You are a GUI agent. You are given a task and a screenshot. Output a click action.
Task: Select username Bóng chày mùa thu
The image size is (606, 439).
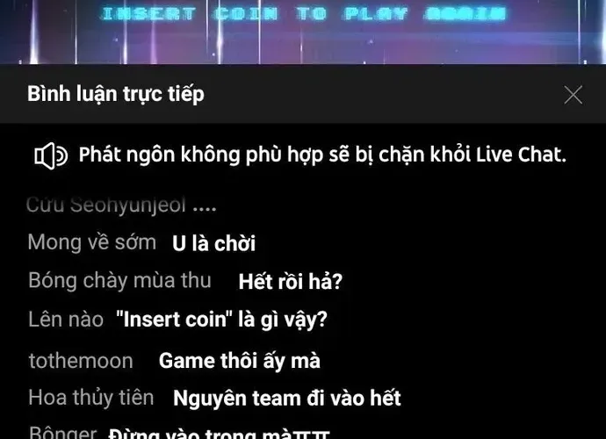pos(119,281)
